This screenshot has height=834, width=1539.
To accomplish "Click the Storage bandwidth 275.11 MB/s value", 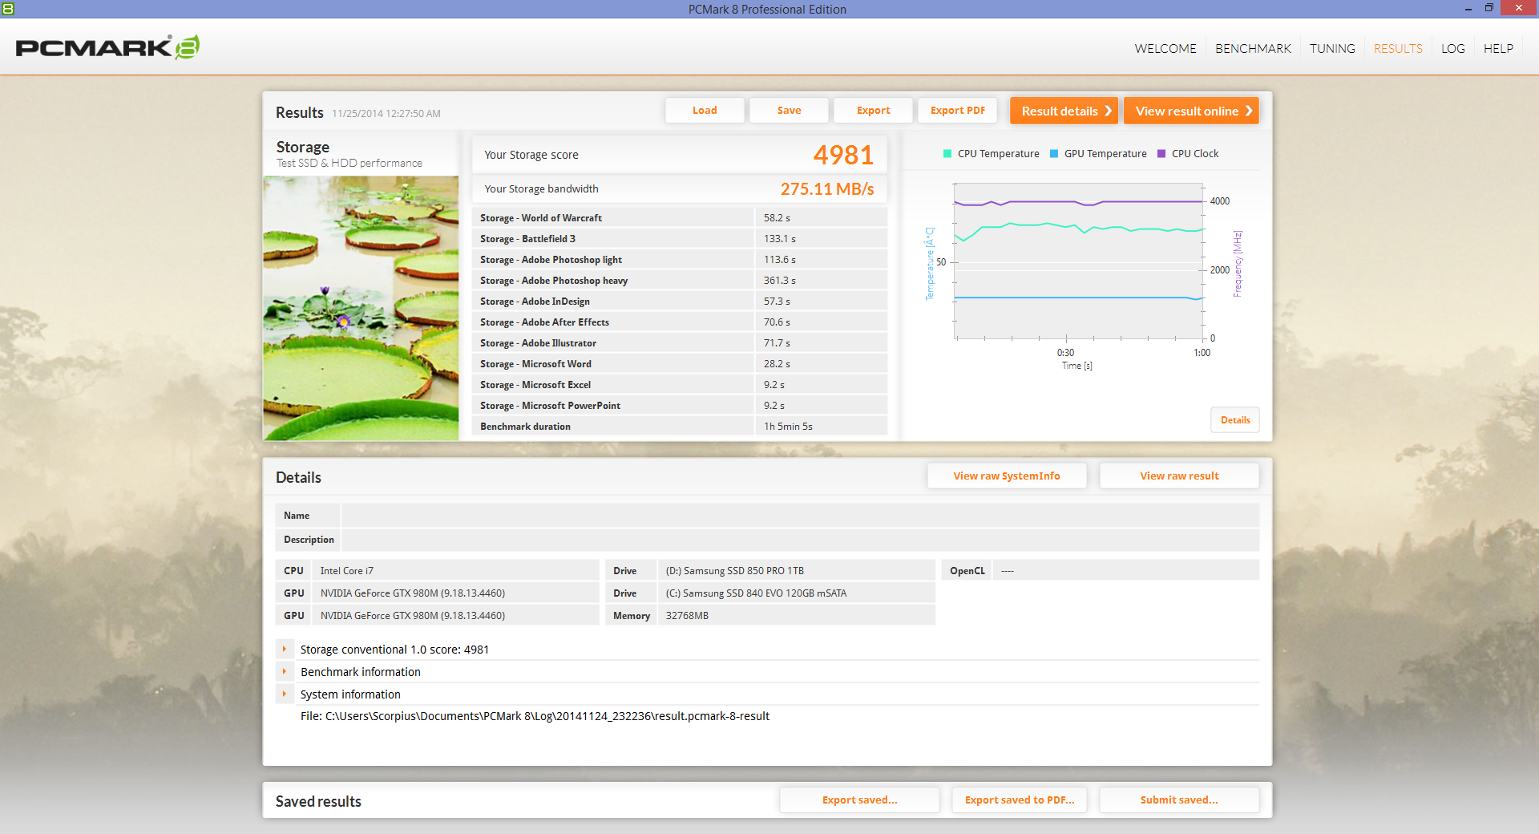I will [x=827, y=189].
